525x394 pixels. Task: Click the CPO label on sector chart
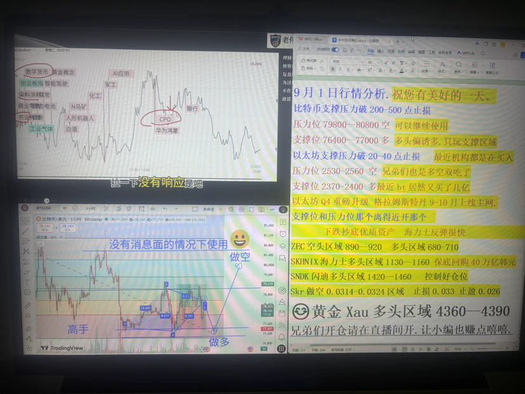coord(165,119)
